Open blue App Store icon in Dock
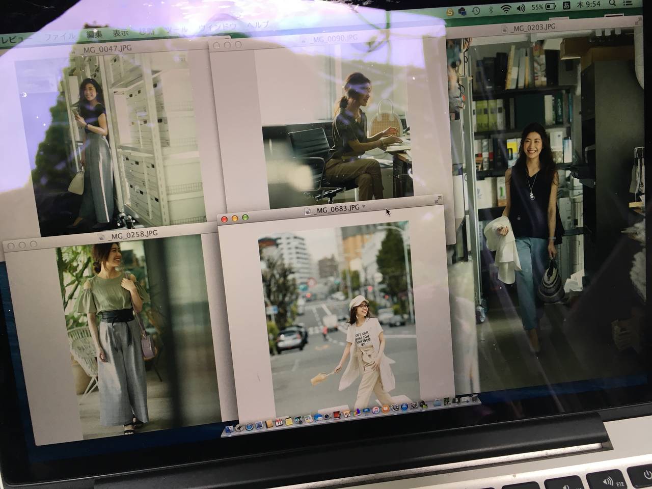The image size is (652, 489). point(404,406)
